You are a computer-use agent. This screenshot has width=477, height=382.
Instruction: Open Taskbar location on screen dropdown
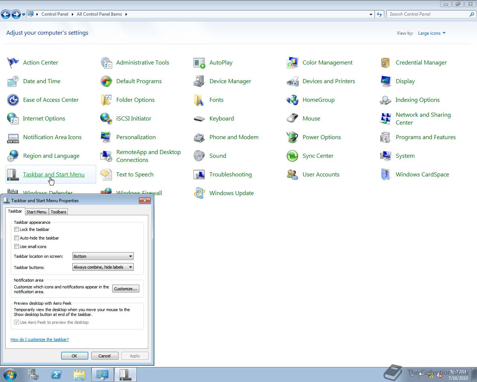tap(103, 256)
